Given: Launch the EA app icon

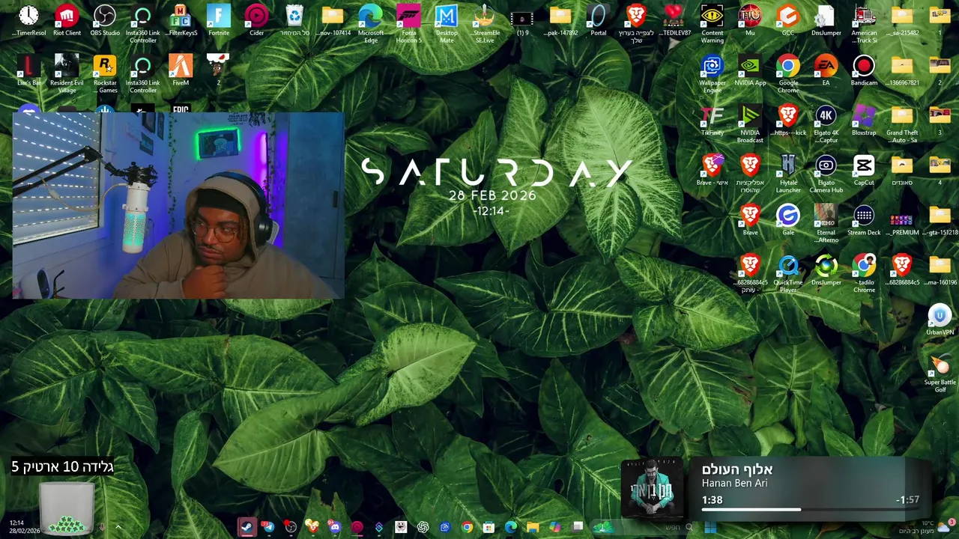Looking at the screenshot, I should point(826,70).
